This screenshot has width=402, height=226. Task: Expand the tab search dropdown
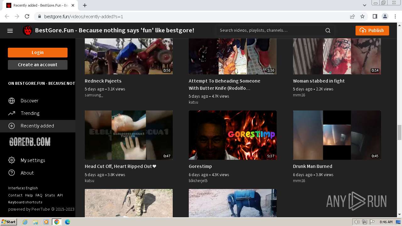click(365, 5)
